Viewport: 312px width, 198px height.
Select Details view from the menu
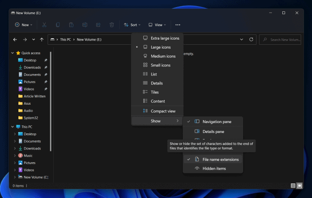pyautogui.click(x=157, y=83)
